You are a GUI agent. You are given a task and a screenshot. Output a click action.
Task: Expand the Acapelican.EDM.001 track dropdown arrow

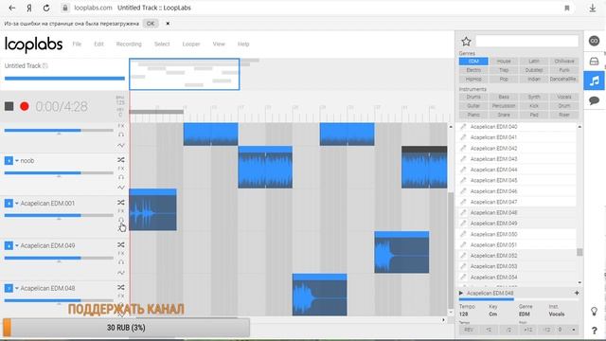coord(17,203)
